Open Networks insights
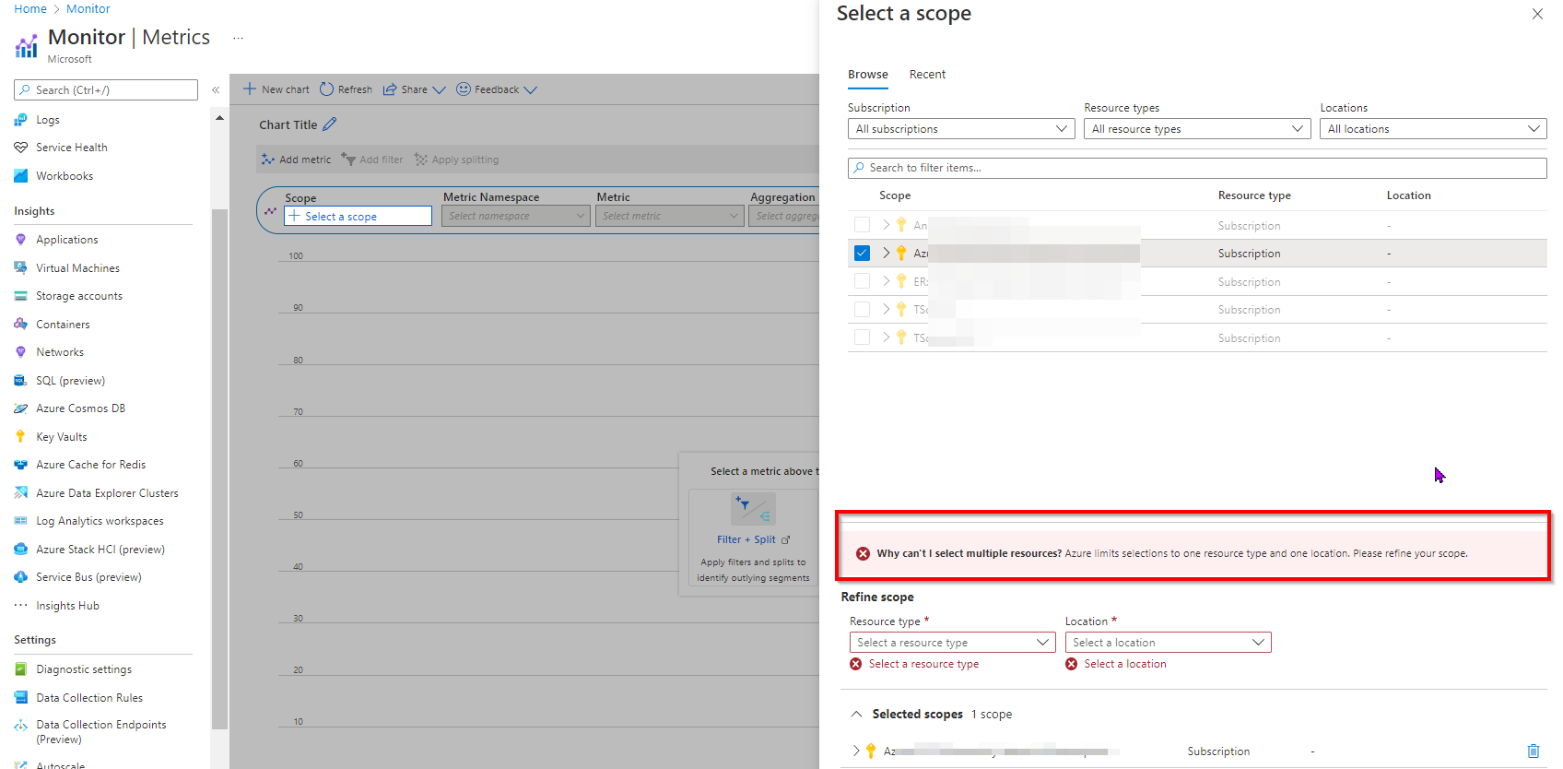 (60, 352)
